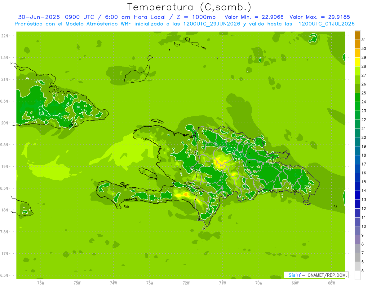Click the 74W longitude axis label
Image resolution: width=372 pixels, height=287 pixels.
pos(113,283)
